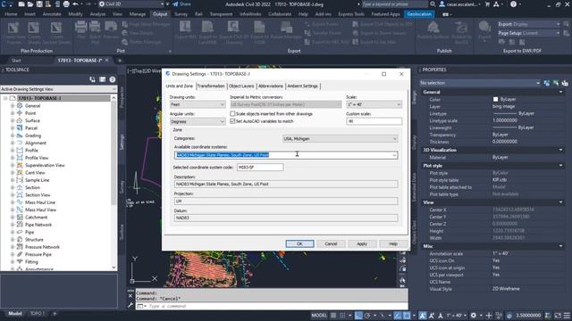Screen dimensions: 572x321
Task: Select the Parcel item in settings tree
Action: (31, 128)
